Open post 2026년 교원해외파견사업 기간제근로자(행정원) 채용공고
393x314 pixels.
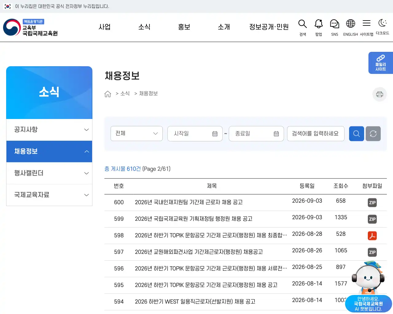199,252
